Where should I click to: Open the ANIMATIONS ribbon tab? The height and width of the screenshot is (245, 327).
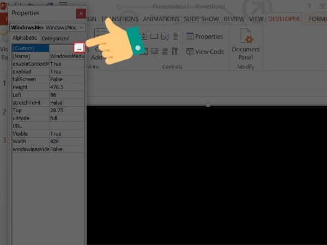pyautogui.click(x=161, y=19)
